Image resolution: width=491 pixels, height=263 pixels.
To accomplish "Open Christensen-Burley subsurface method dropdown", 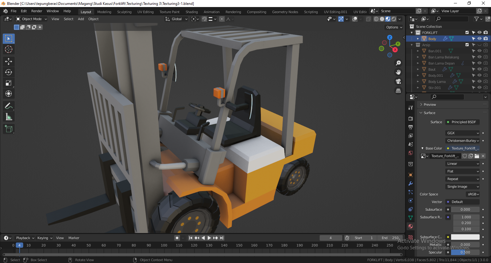I will (462, 141).
